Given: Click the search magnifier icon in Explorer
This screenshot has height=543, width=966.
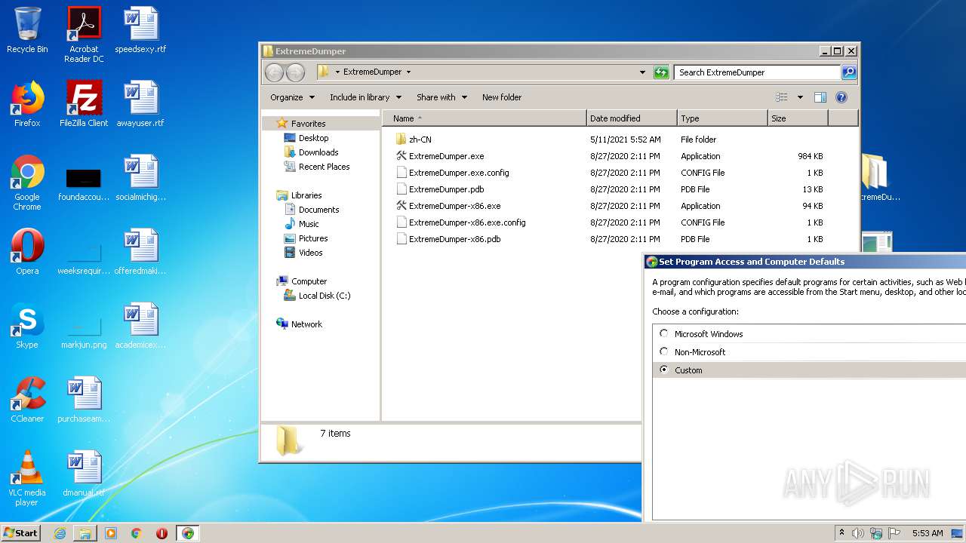Looking at the screenshot, I should tap(849, 72).
